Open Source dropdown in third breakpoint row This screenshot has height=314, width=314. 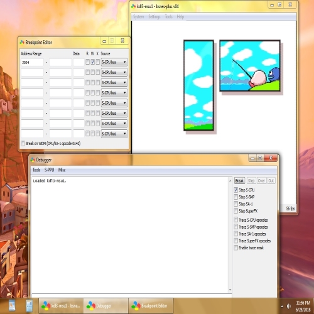tap(114, 82)
